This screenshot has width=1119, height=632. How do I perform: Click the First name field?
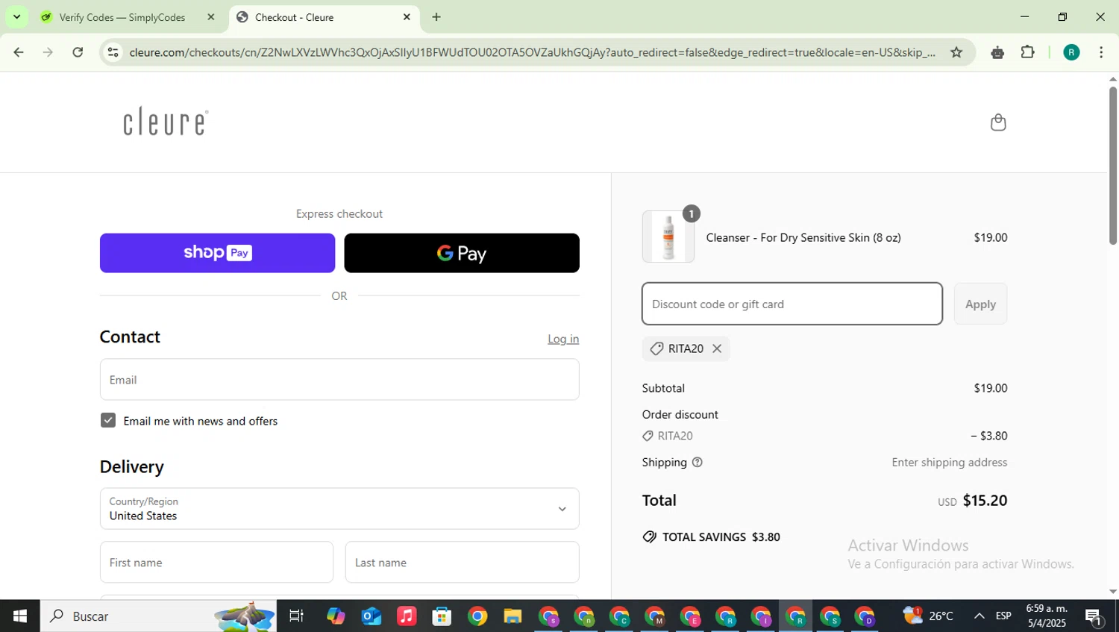(216, 563)
